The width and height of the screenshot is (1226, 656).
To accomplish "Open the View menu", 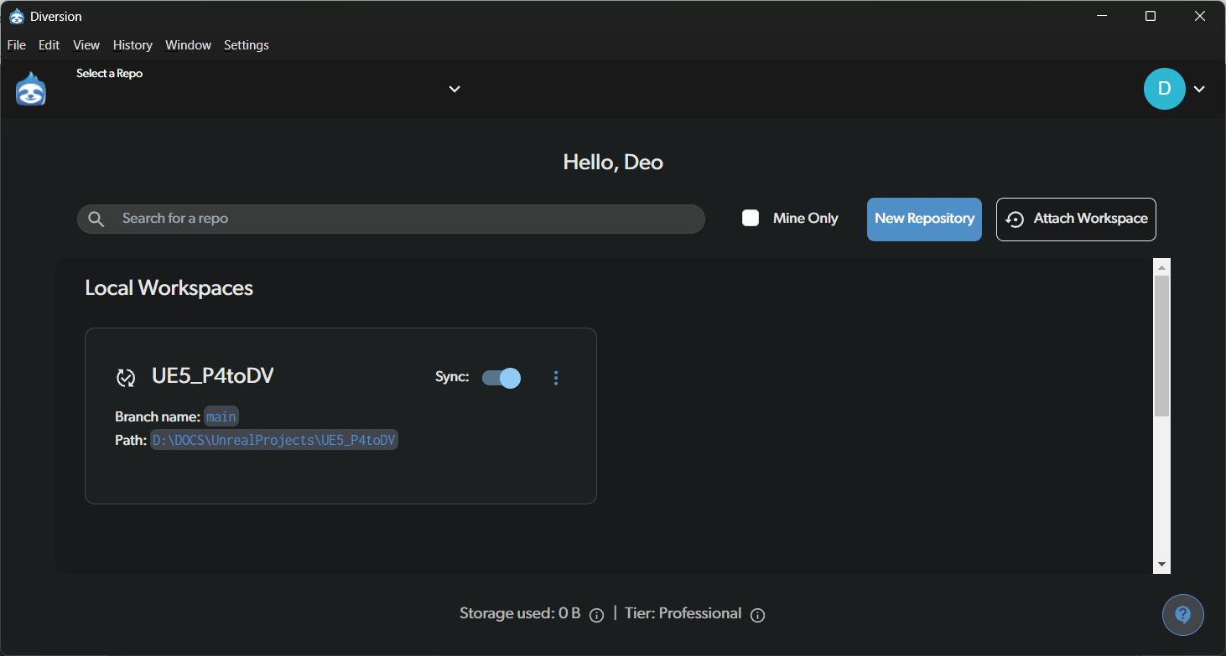I will coord(86,45).
